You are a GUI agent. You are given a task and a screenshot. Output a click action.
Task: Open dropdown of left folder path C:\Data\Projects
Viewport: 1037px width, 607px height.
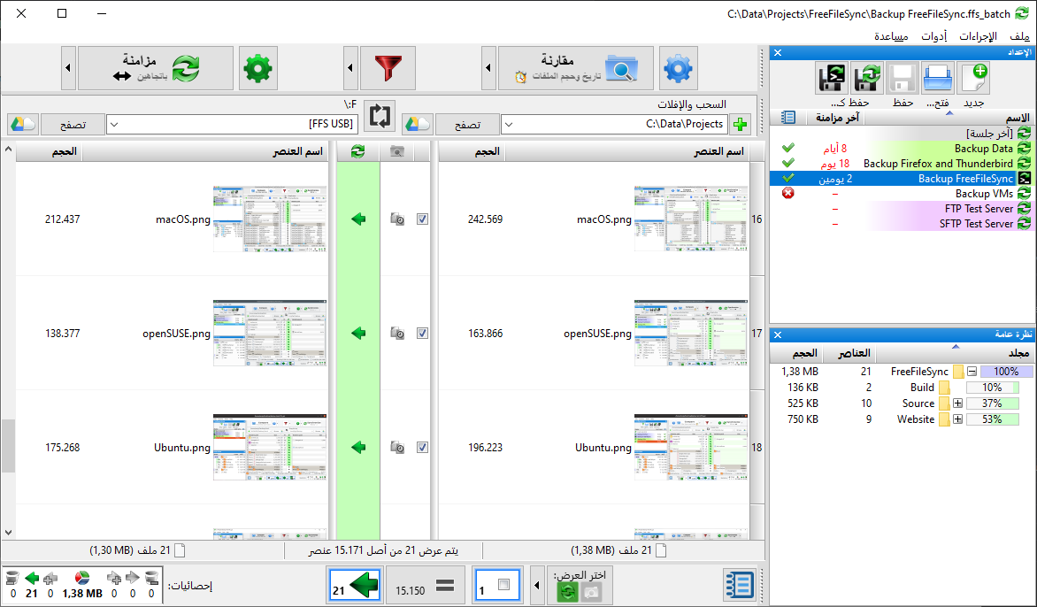coord(509,124)
